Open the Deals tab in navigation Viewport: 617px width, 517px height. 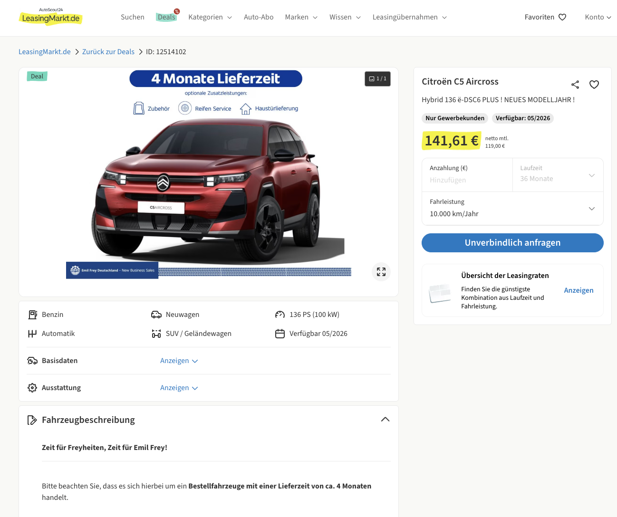[x=166, y=17]
